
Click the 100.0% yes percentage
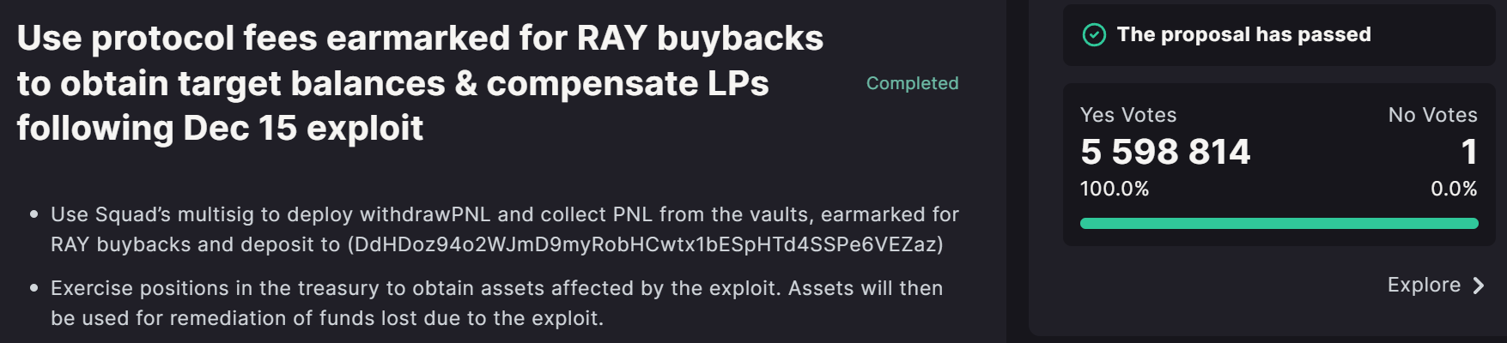1115,189
